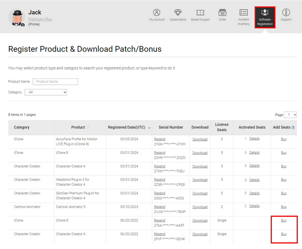Image resolution: width=302 pixels, height=249 pixels.
Task: Download iClone 8 registered 03/01/2024
Action: tap(200, 153)
